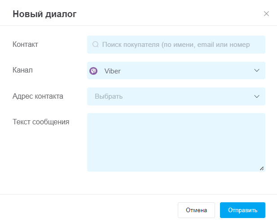Screen dimensions: 277x223
Task: Send using the Отправить button
Action: [x=242, y=210]
